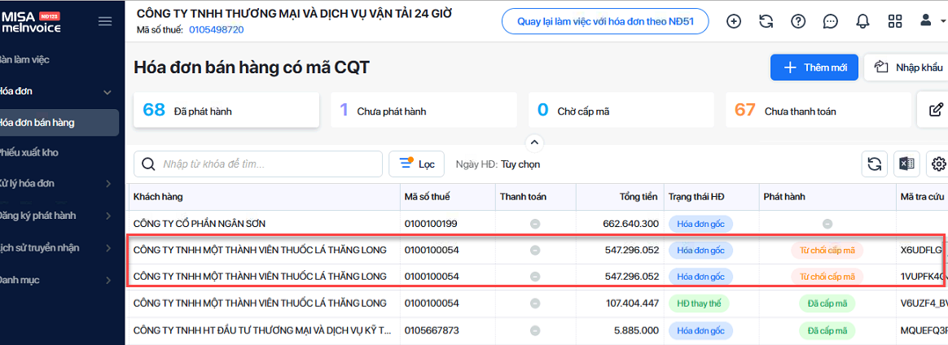Open Ngày HĐ Tùy chọn date filter
The width and height of the screenshot is (948, 345).
(x=498, y=164)
